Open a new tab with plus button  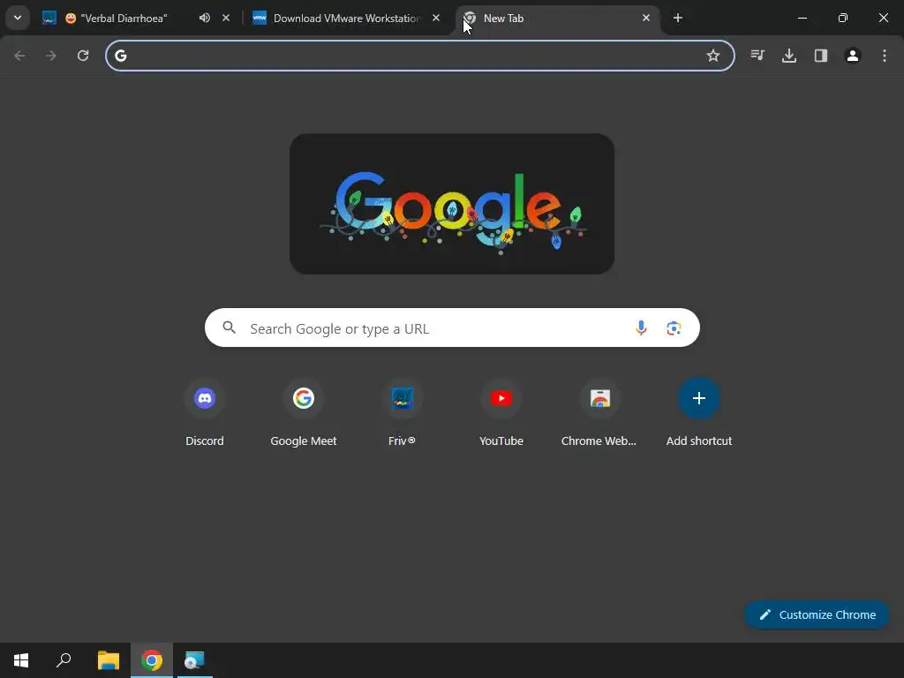[678, 18]
